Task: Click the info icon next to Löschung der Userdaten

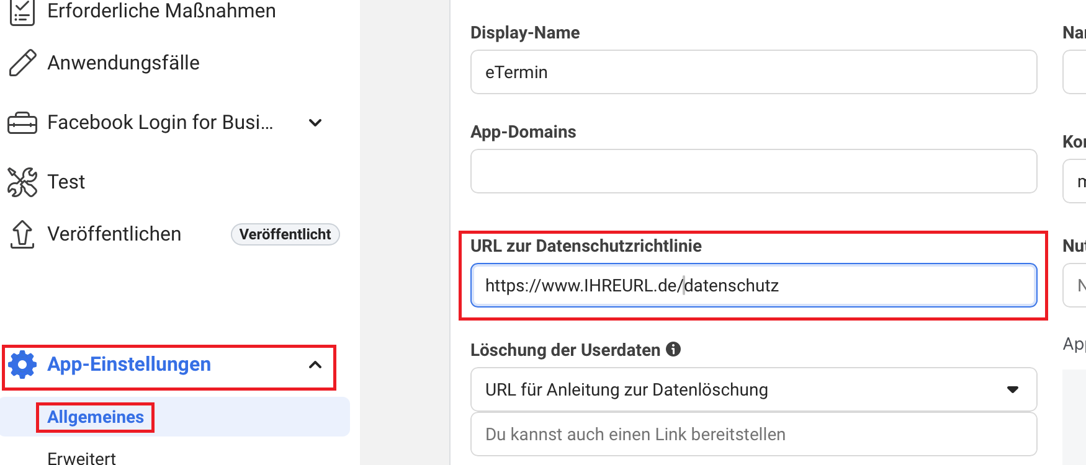Action: pos(673,350)
